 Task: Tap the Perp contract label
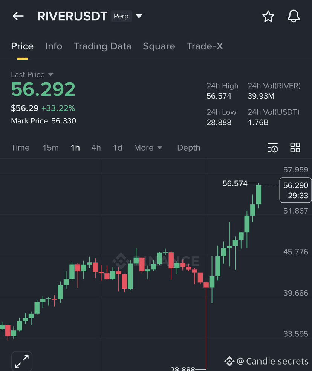(121, 16)
